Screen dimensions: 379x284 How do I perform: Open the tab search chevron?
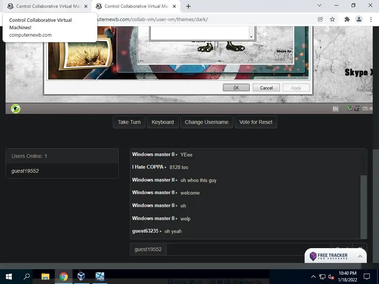tap(319, 5)
